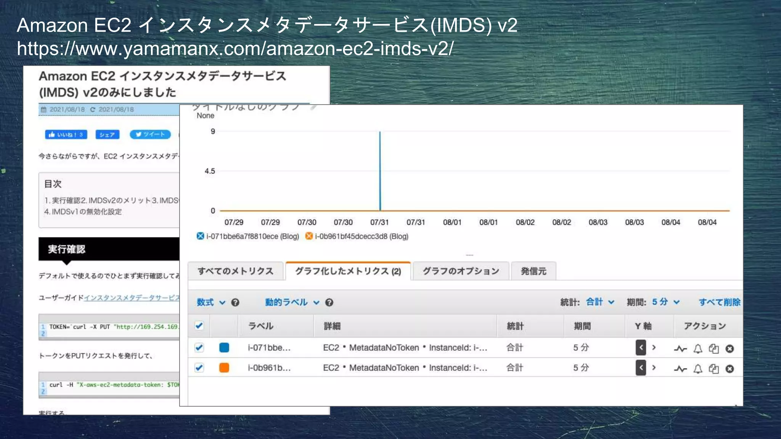Uncheck the i-071bbe metric checkbox
This screenshot has width=781, height=439.
coord(199,348)
